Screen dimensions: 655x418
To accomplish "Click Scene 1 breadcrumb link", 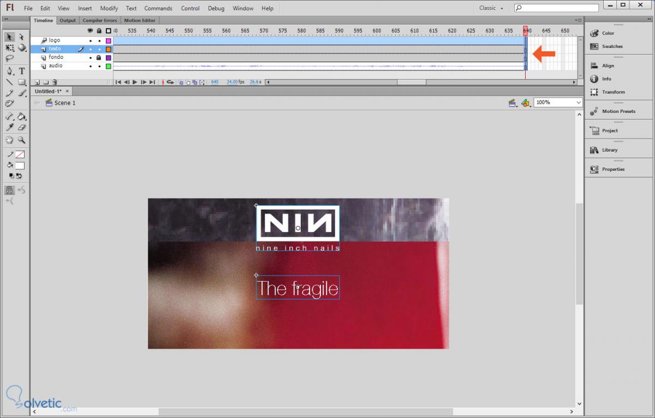I will click(65, 103).
